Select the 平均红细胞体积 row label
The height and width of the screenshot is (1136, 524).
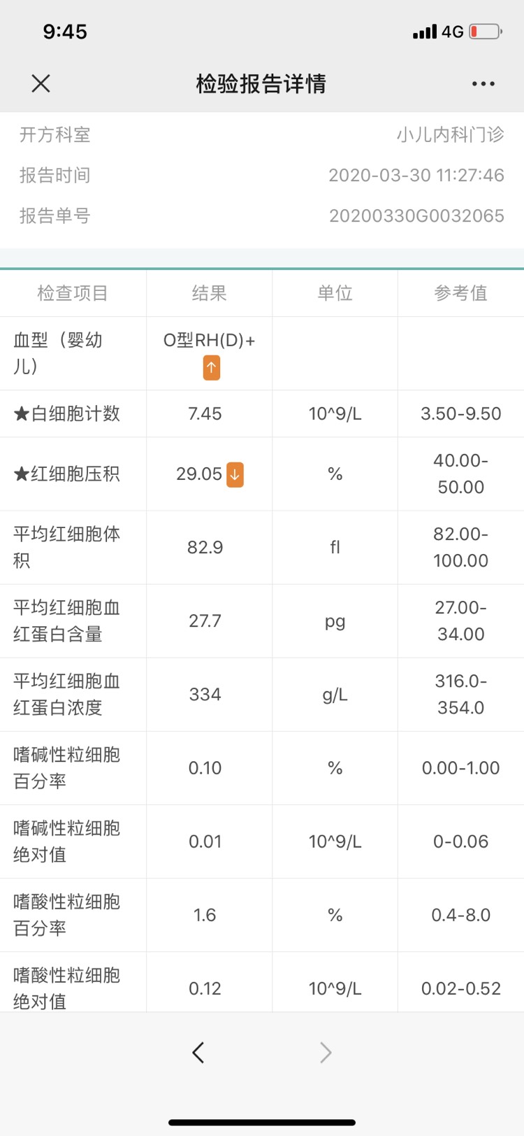67,547
